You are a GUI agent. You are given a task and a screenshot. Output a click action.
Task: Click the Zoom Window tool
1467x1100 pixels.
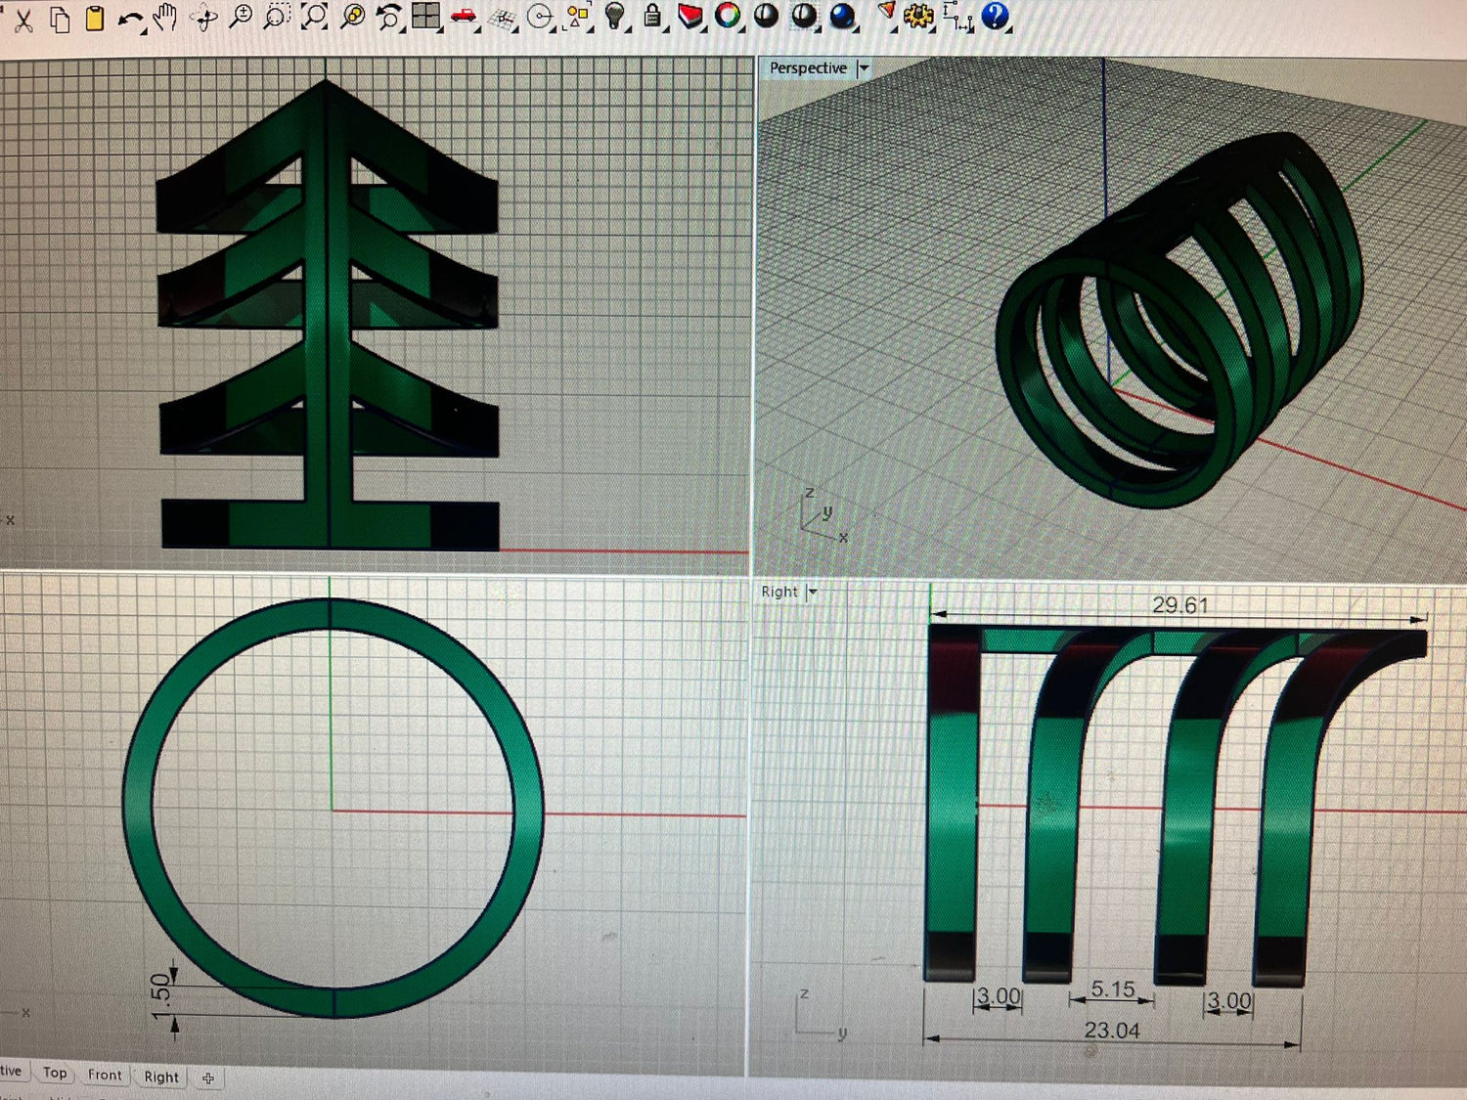277,17
